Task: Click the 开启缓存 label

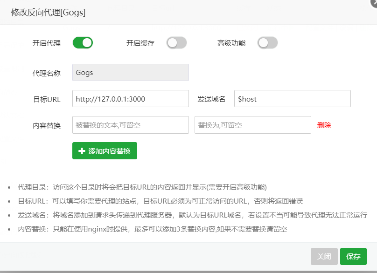Action: (x=140, y=43)
